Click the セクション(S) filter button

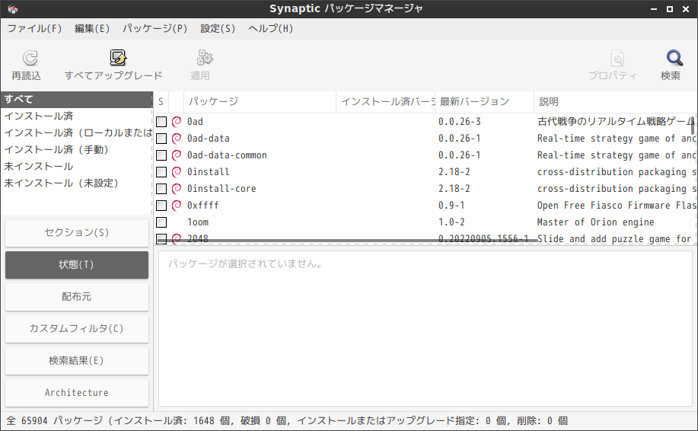(77, 232)
